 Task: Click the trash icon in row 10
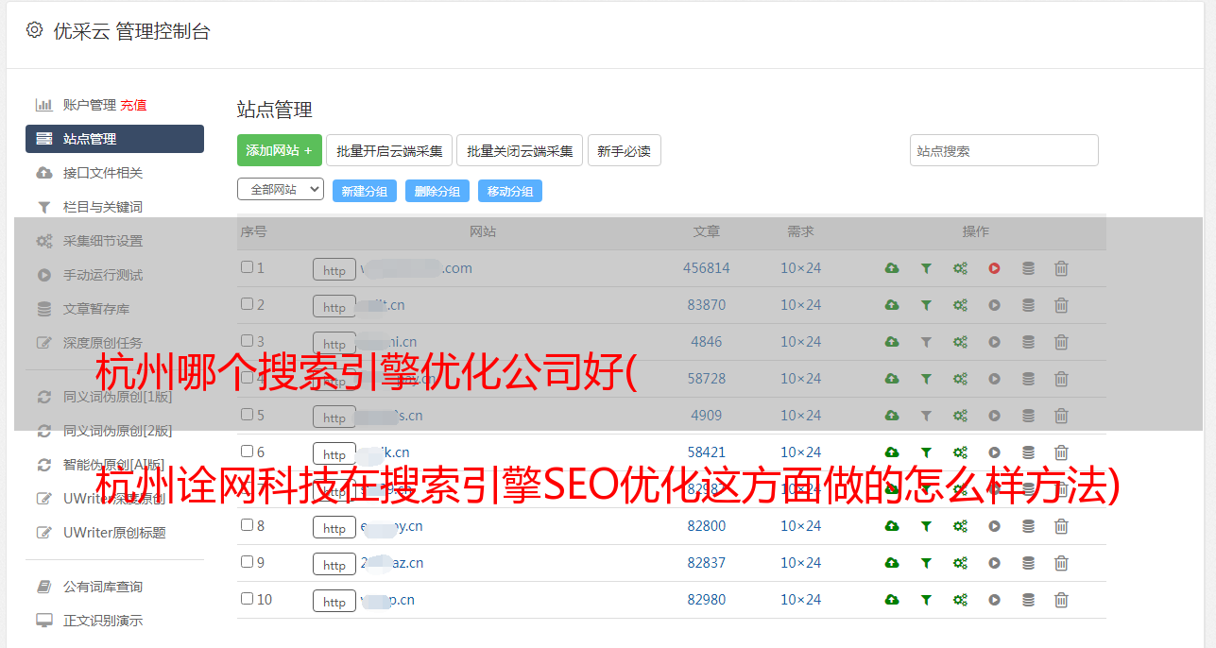click(x=1061, y=600)
